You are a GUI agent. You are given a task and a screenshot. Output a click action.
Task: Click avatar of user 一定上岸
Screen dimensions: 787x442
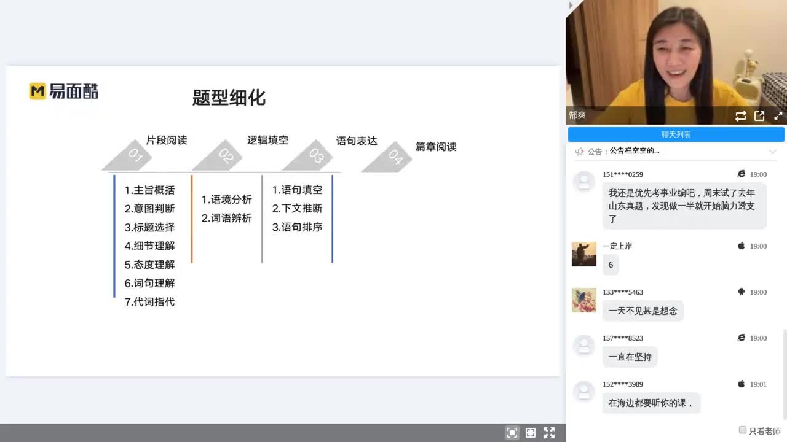pos(583,254)
